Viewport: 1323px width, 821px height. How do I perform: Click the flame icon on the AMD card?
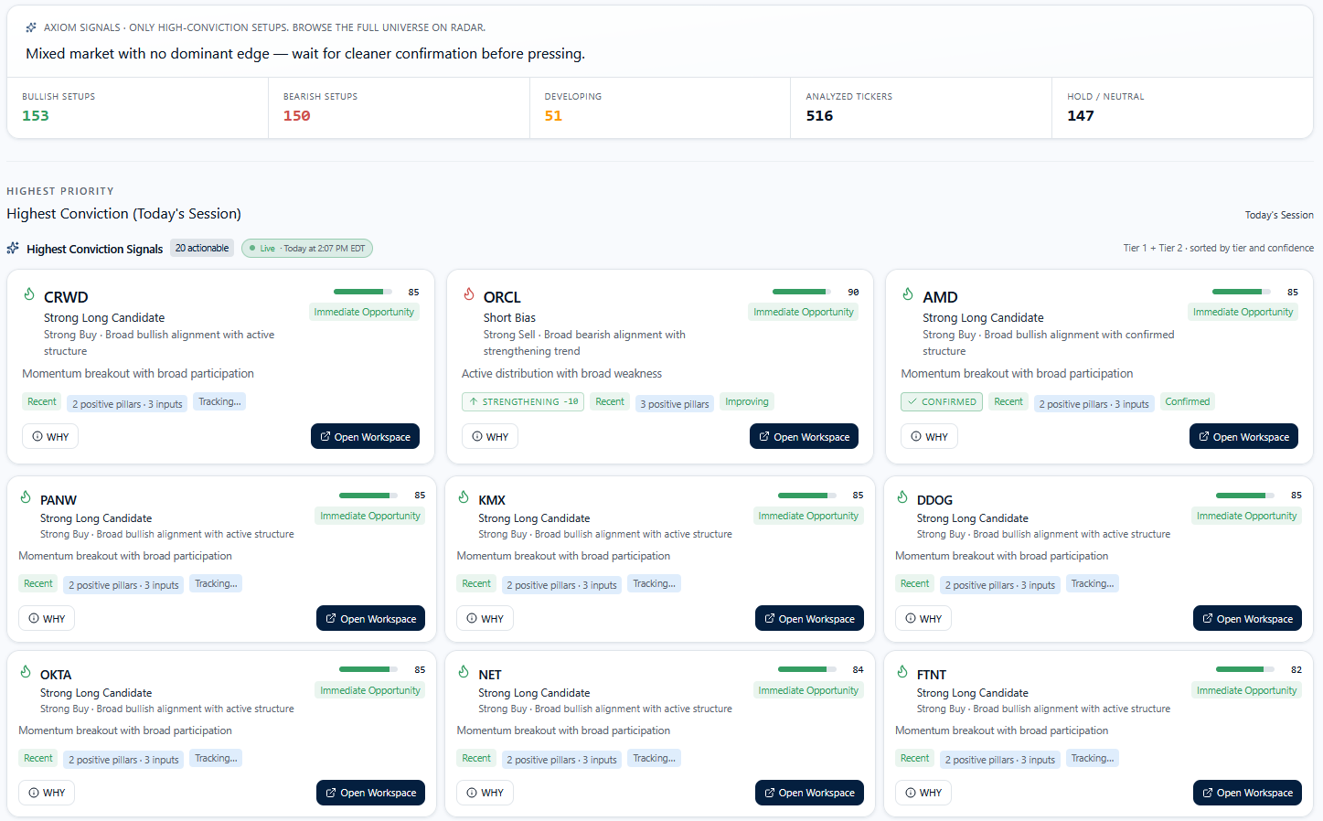pos(908,294)
